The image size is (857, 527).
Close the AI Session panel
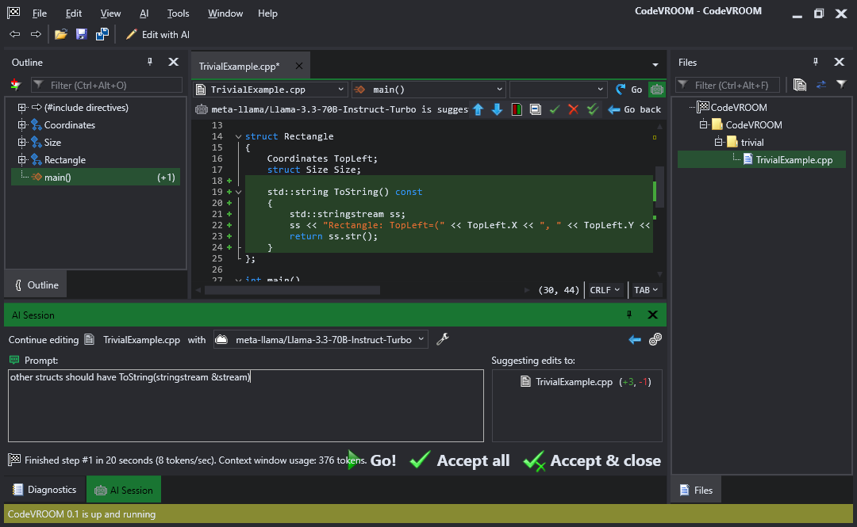pyautogui.click(x=652, y=315)
